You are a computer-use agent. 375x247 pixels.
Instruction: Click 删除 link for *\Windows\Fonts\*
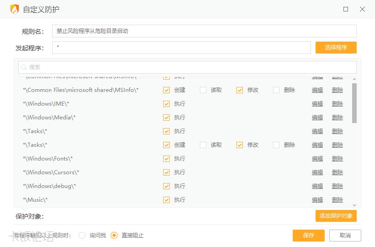tap(337, 159)
